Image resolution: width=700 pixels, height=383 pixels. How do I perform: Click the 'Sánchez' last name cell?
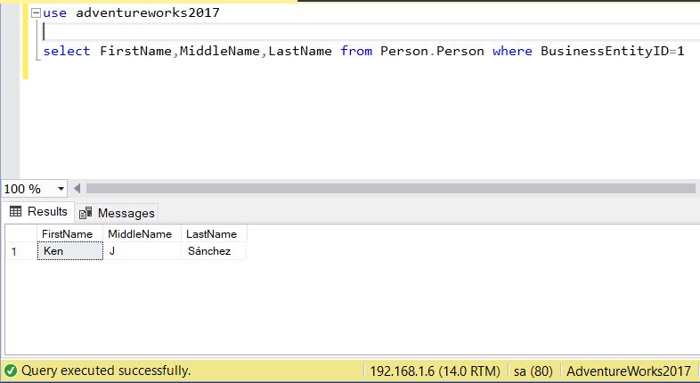212,251
